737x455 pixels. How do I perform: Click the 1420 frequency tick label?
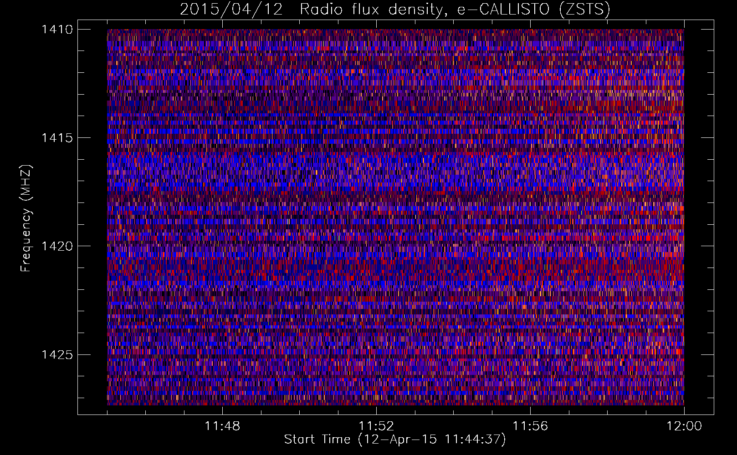pyautogui.click(x=57, y=246)
